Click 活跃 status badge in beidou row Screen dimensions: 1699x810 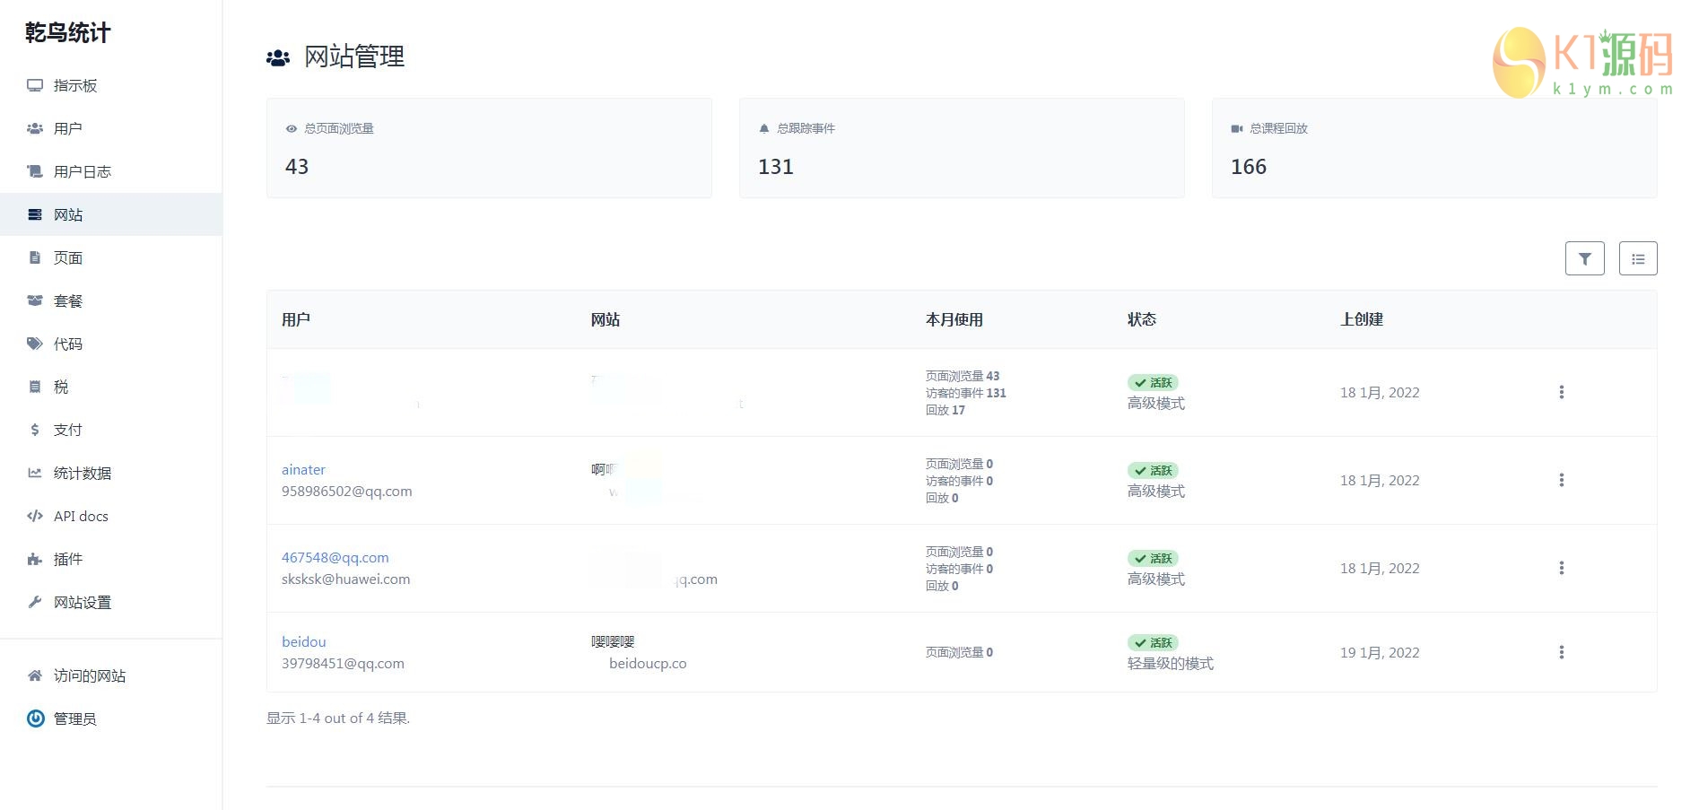(1153, 642)
